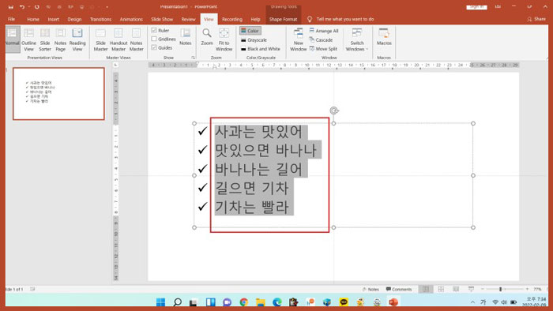This screenshot has width=553, height=311.
Task: Open Customize Quick Access Toolbar dropdown
Action: (107, 6)
